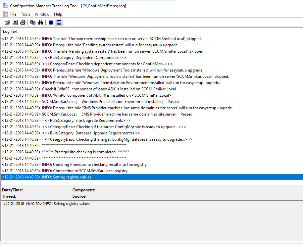Click the Log Text column header
This screenshot has width=303, height=245.
10,31
